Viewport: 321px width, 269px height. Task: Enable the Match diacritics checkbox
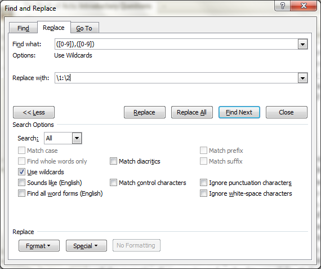coord(113,161)
